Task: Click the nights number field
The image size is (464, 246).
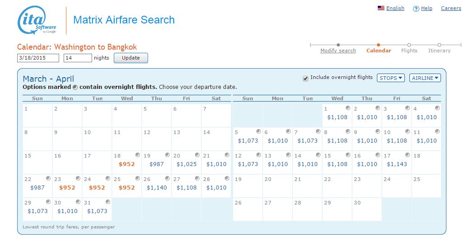Action: pyautogui.click(x=78, y=58)
